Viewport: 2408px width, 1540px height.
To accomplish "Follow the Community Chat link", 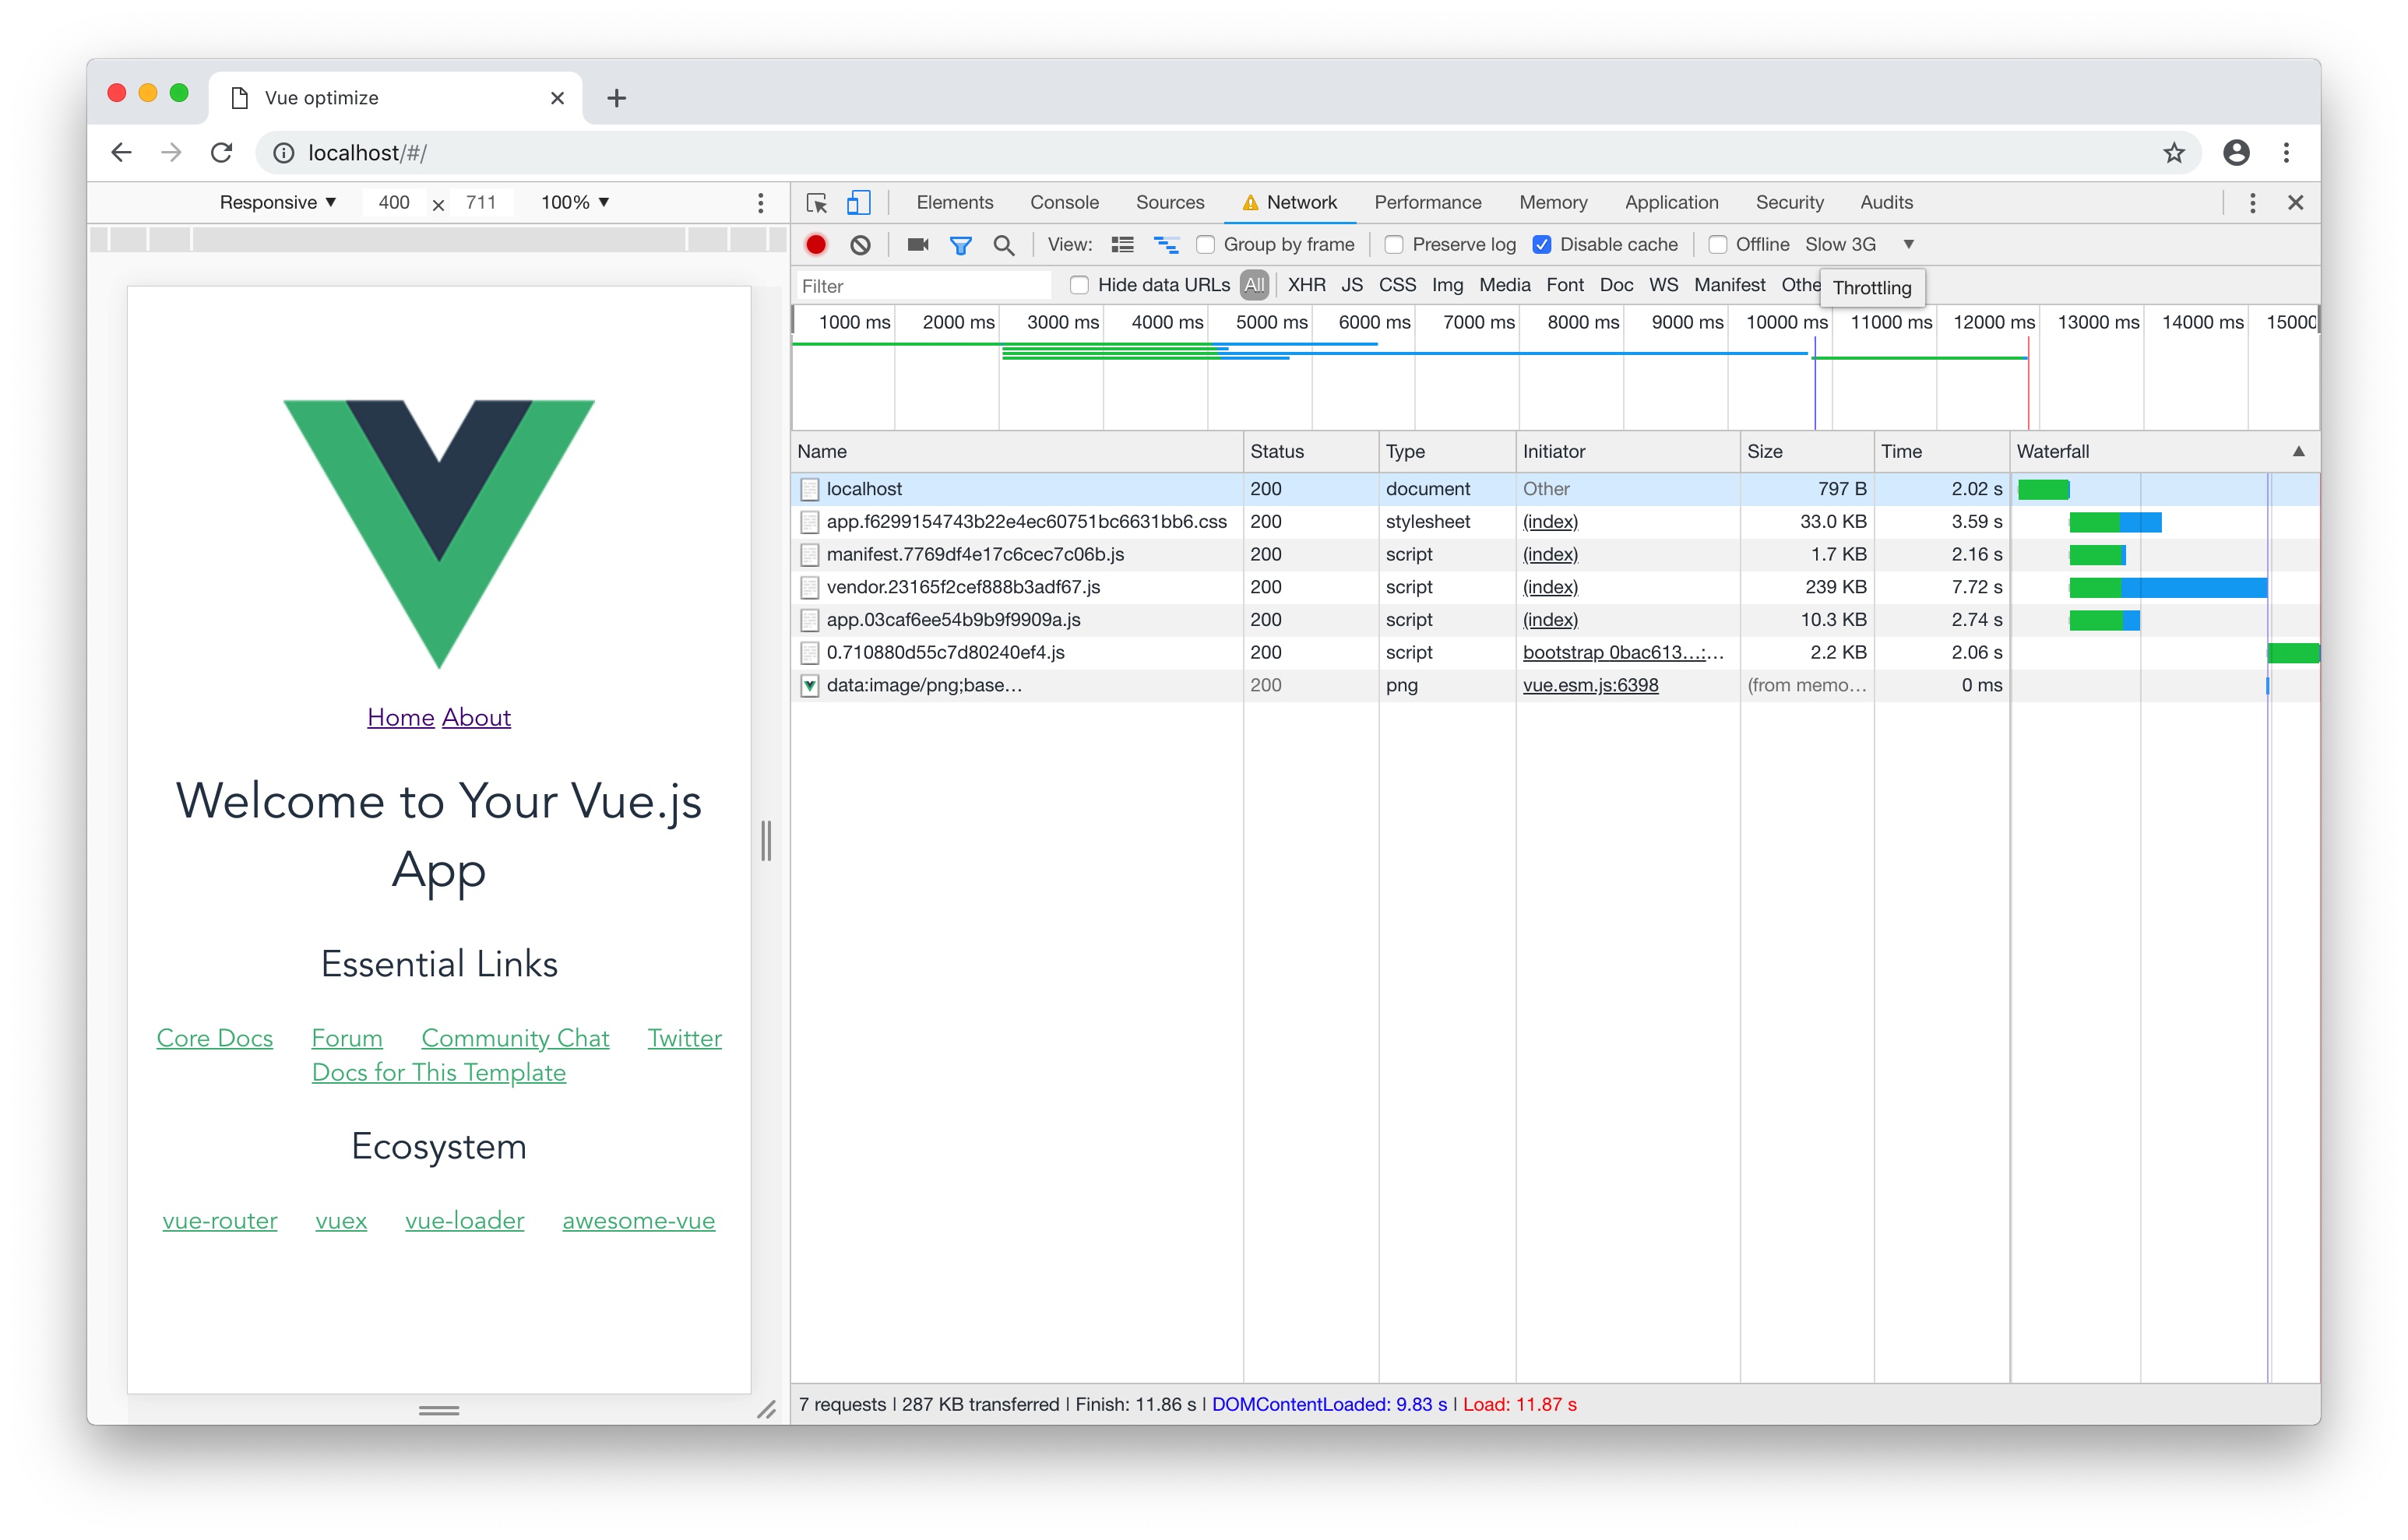I will 515,1039.
